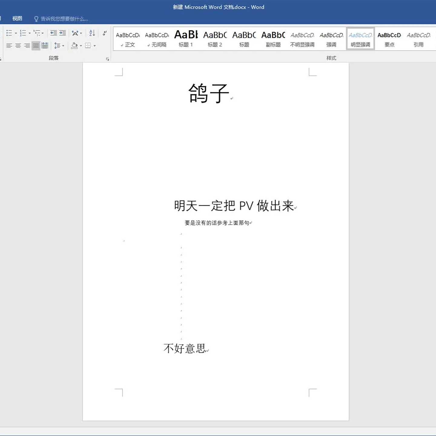Toggle center text alignment
Viewport: 436px width, 436px height.
[x=18, y=46]
